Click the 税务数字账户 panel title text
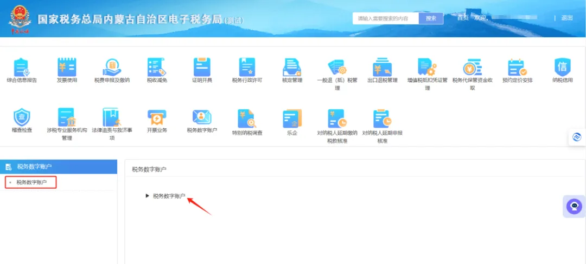This screenshot has width=586, height=264. pyautogui.click(x=149, y=169)
